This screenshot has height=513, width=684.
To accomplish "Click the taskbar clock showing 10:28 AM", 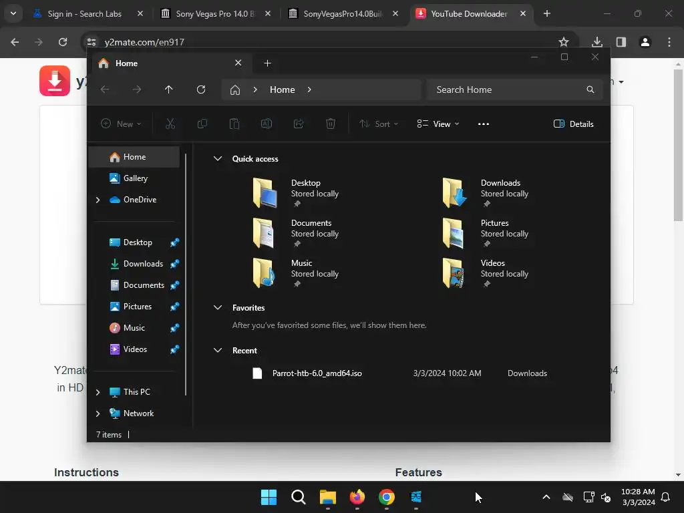I will pos(639,497).
